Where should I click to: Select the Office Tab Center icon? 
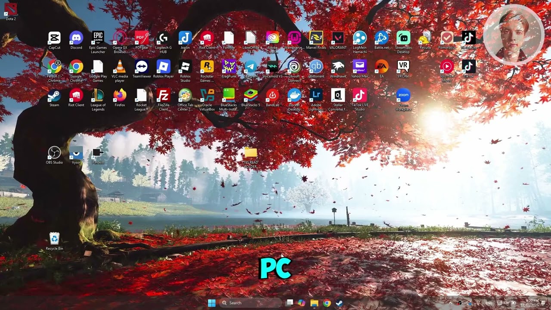coord(185,99)
